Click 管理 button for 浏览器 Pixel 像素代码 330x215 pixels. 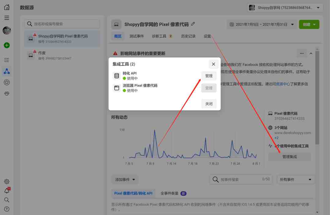click(x=209, y=88)
